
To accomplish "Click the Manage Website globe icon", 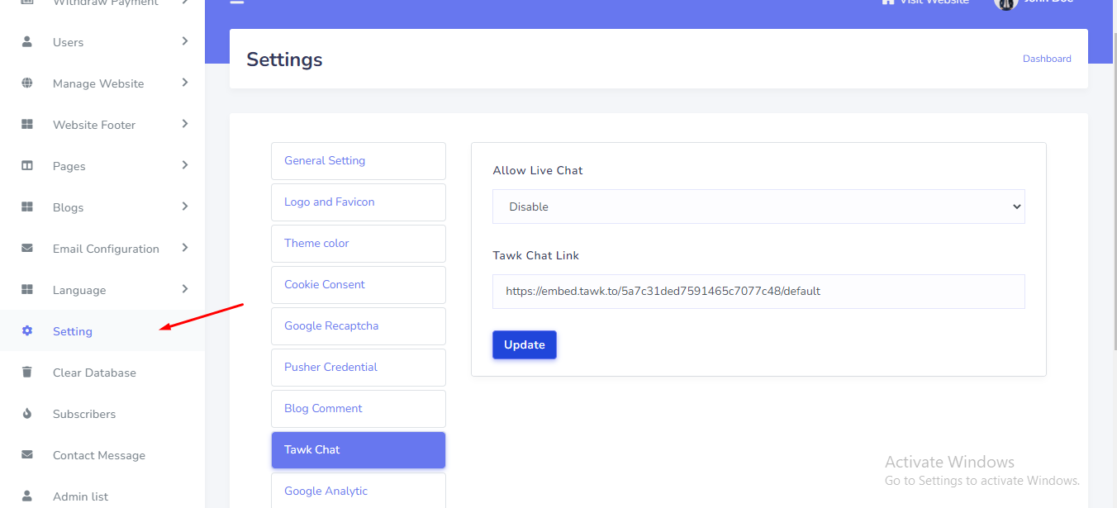I will point(27,83).
